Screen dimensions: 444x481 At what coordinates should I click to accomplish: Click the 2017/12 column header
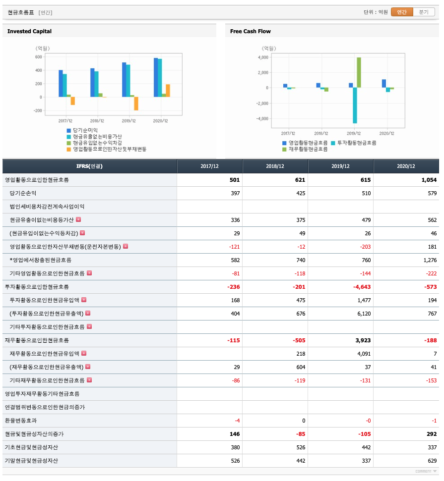pos(209,166)
